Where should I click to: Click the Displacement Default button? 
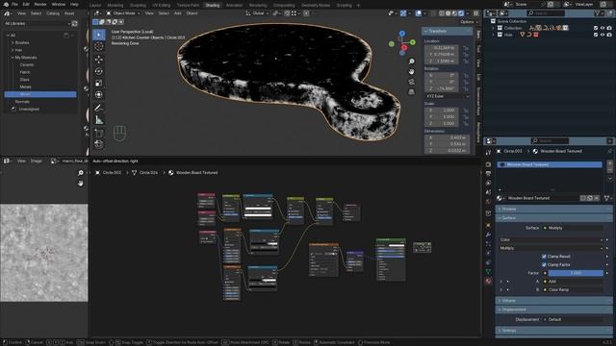point(573,320)
